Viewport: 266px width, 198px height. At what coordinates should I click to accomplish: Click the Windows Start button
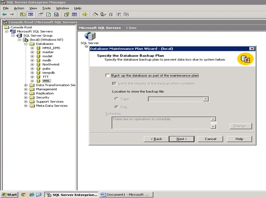point(10,195)
